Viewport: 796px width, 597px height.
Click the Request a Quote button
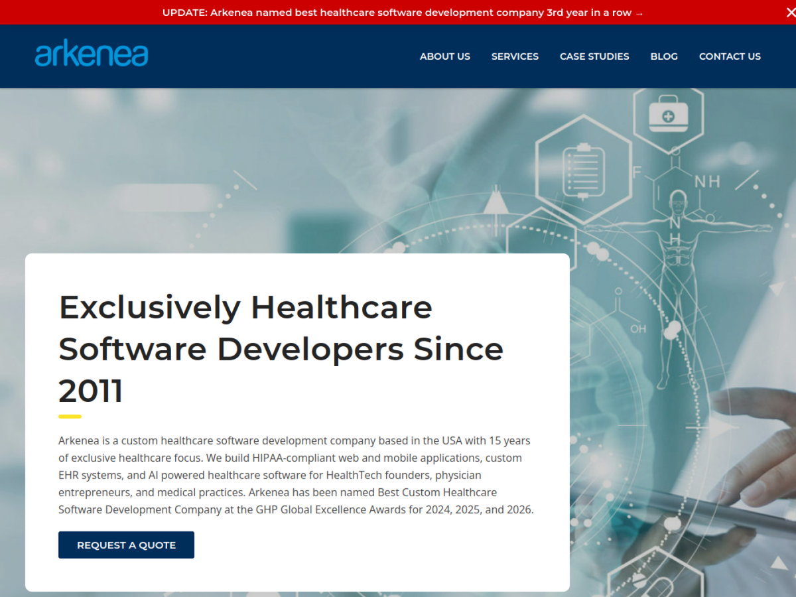(126, 545)
